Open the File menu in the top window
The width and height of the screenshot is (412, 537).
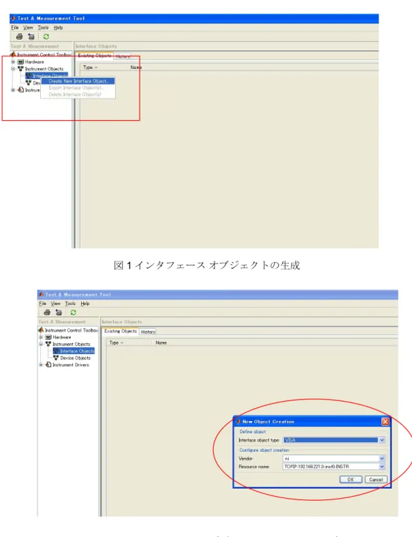(15, 27)
